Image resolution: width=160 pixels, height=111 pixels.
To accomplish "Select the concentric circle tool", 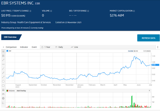I will point(3,98).
